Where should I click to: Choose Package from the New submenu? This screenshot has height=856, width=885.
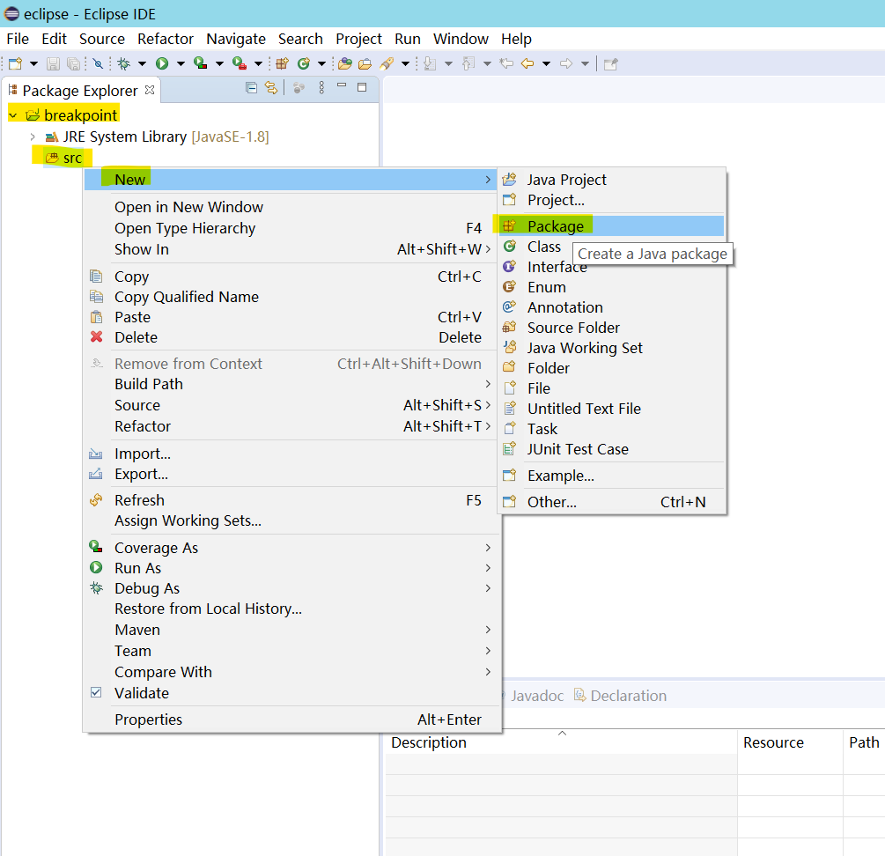[611, 225]
